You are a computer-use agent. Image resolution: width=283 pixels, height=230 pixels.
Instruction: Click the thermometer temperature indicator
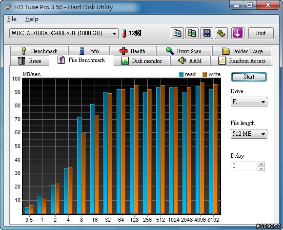[124, 33]
